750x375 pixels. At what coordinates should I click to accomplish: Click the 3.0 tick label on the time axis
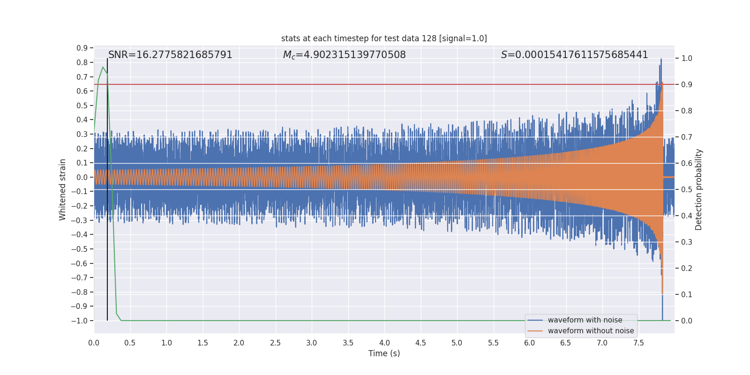[312, 343]
